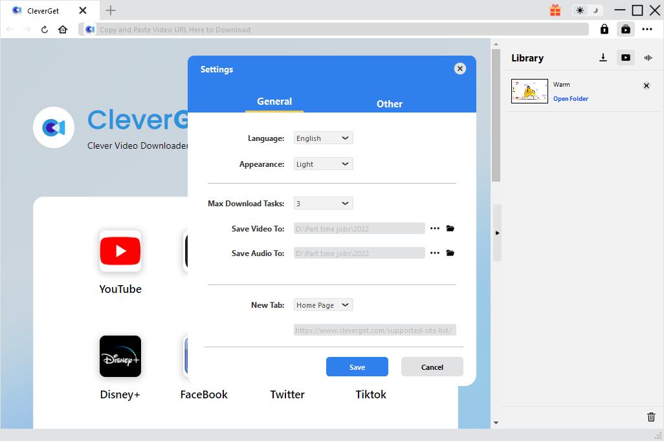Open the New Tab dropdown
The height and width of the screenshot is (441, 664).
tap(322, 305)
